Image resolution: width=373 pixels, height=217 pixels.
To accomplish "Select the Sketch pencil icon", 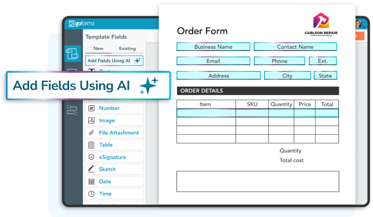I will coord(91,169).
